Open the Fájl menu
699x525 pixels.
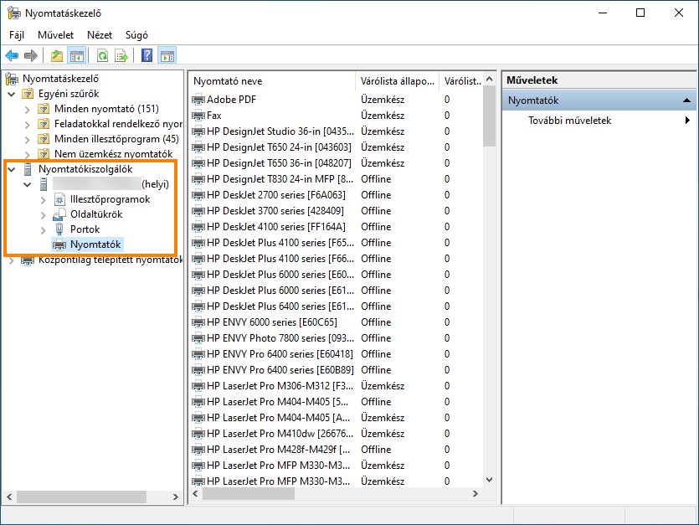(x=17, y=35)
